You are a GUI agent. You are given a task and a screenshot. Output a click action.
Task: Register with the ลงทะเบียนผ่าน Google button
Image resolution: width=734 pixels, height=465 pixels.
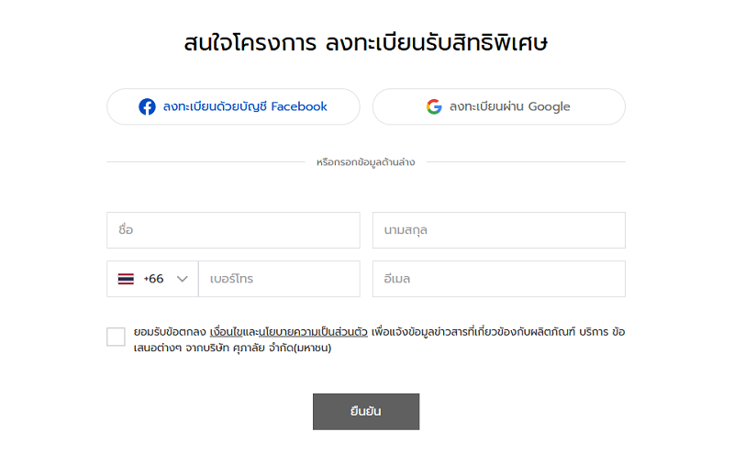[x=498, y=106]
